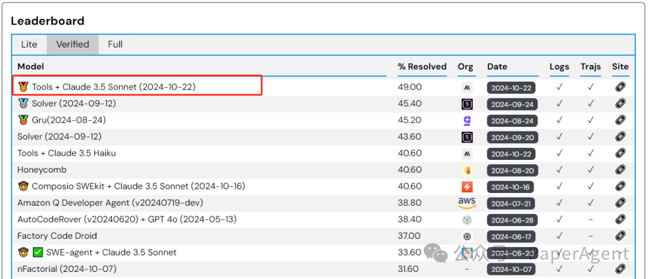Open site link for Gru(2024-08-24)

(620, 120)
